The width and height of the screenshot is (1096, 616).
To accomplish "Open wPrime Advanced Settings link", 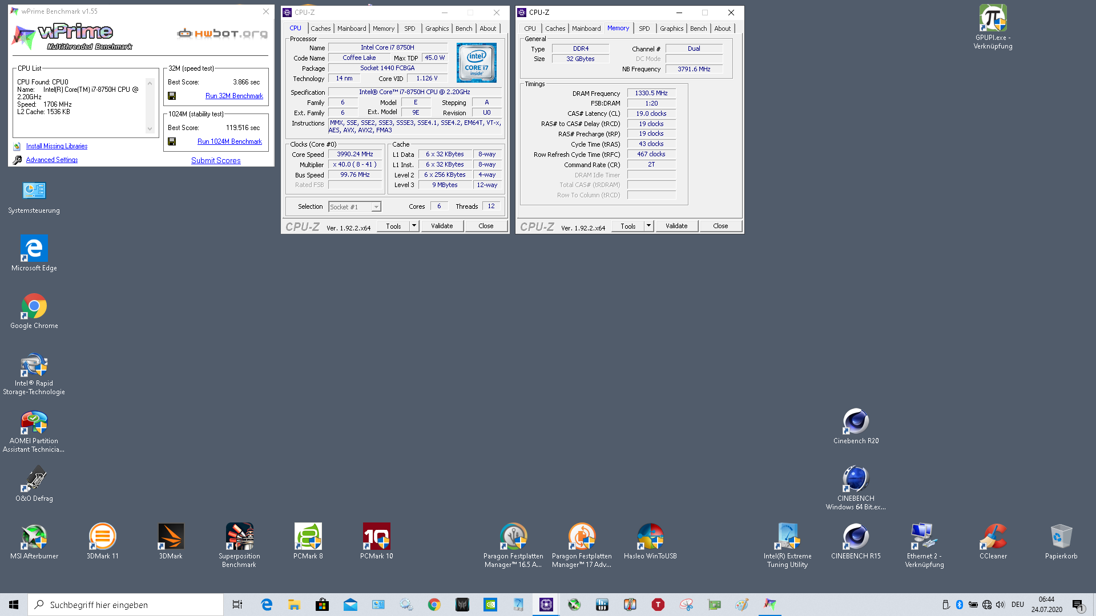I will click(x=52, y=160).
